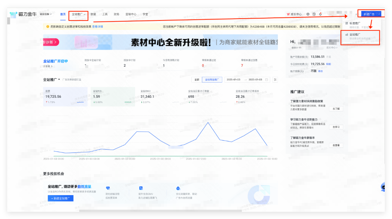Click the 审核未通过创意 count 7
The height and width of the screenshot is (219, 392).
coord(242,66)
